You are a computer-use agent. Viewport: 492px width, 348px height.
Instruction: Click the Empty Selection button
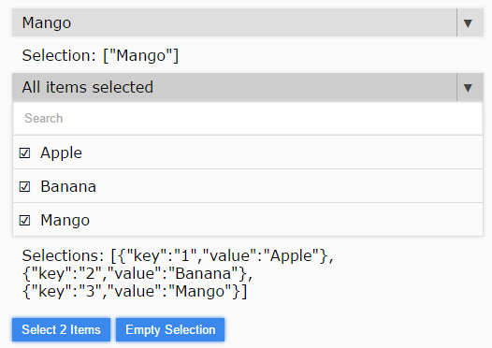click(170, 330)
